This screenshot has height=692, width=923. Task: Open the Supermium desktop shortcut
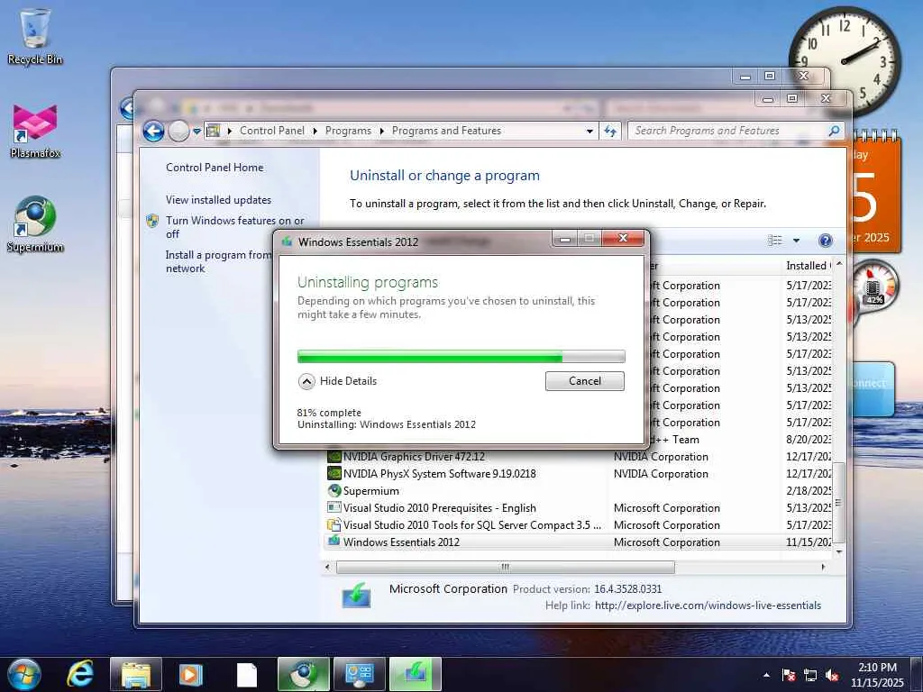click(35, 224)
